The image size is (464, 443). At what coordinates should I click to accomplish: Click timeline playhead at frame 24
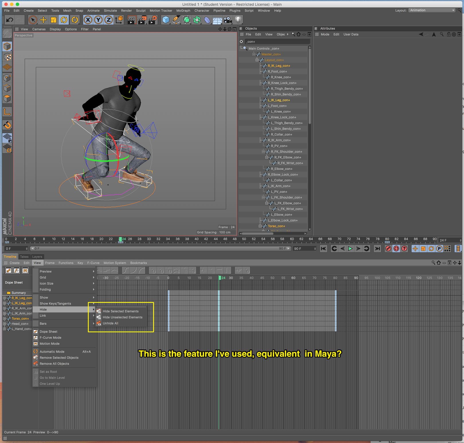pyautogui.click(x=121, y=240)
